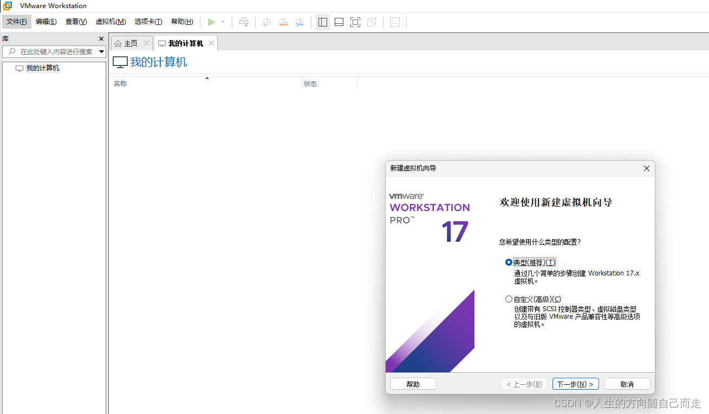Image resolution: width=709 pixels, height=414 pixels.
Task: Open the 帮助(H) menu
Action: (x=182, y=22)
